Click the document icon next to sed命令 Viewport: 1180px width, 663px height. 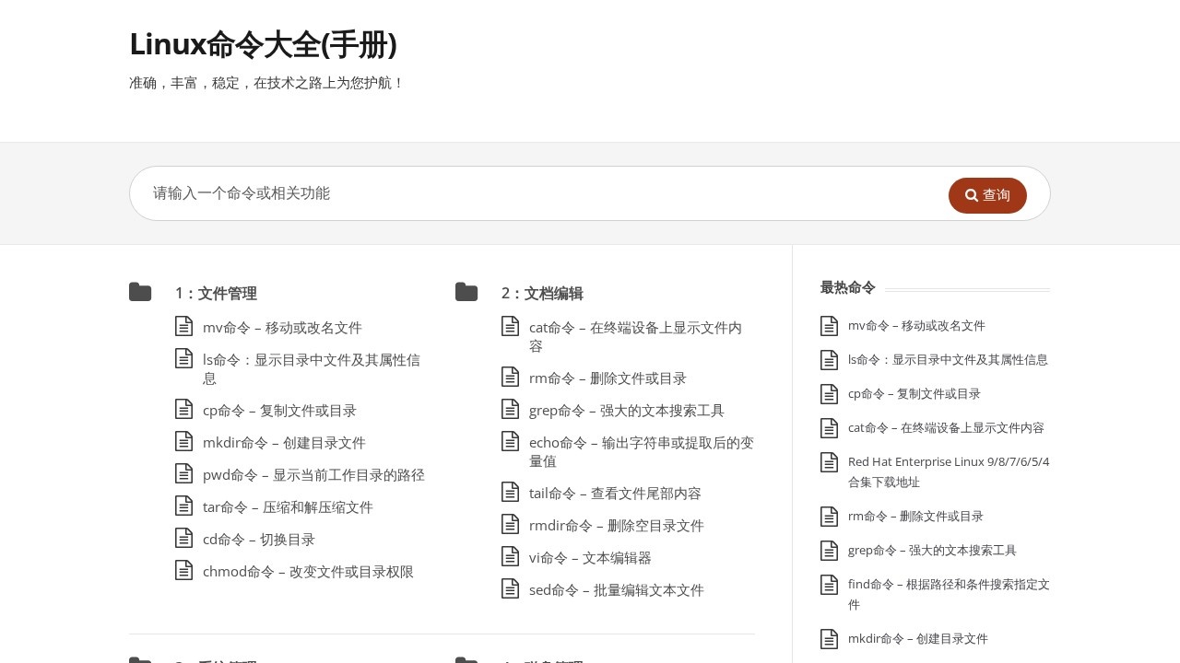pos(511,589)
